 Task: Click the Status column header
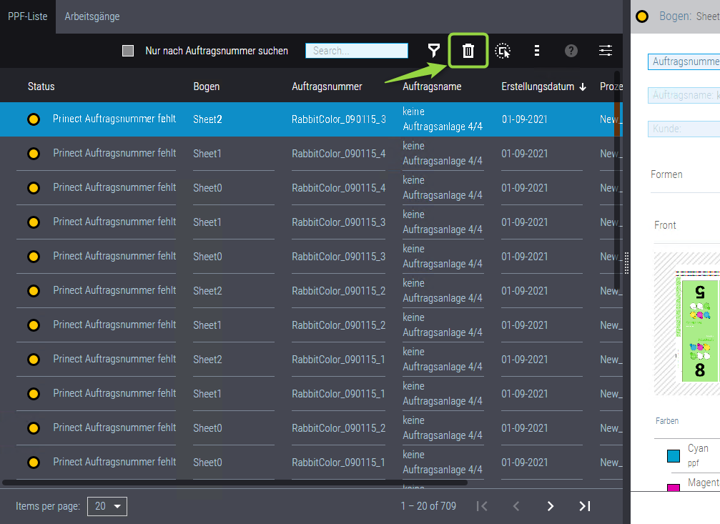click(x=41, y=86)
